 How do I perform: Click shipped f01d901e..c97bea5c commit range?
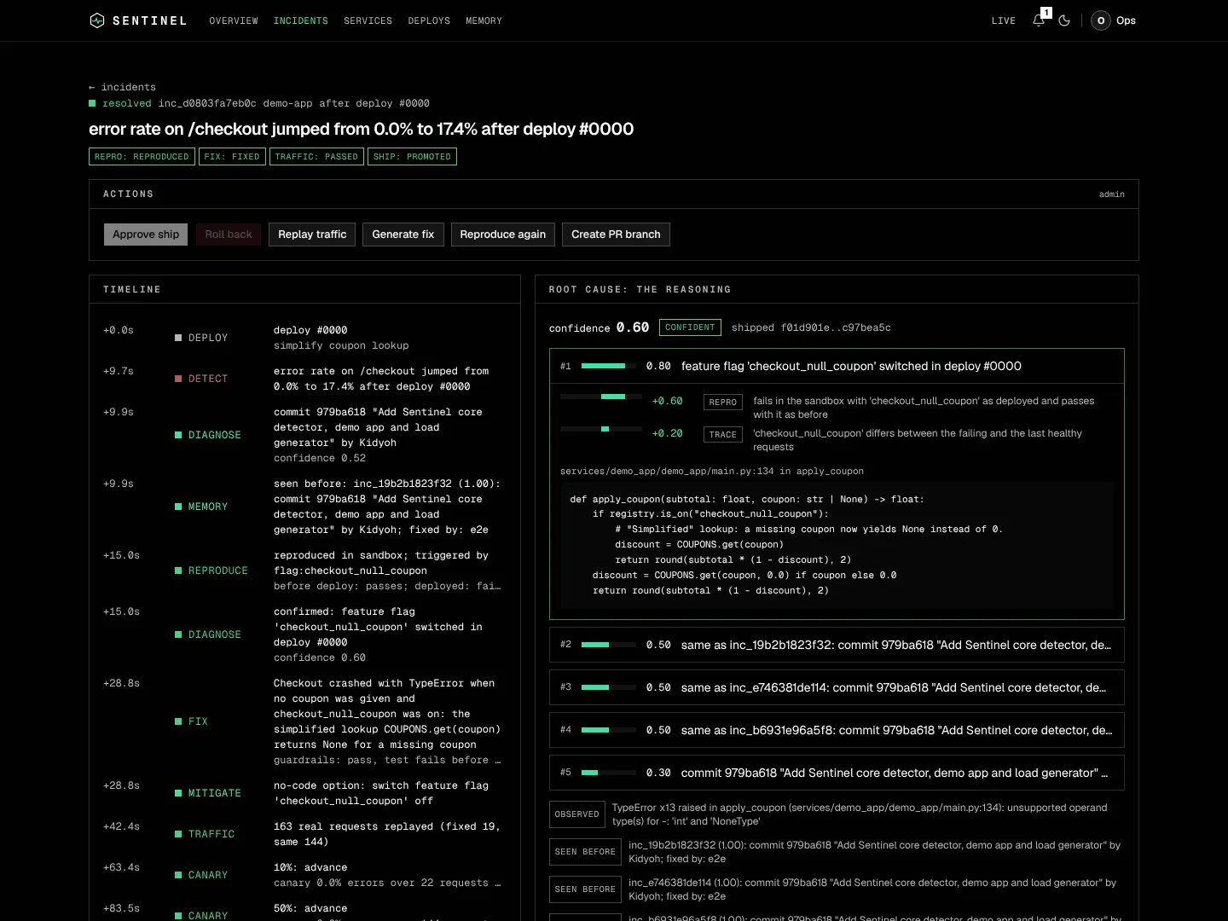coord(811,327)
